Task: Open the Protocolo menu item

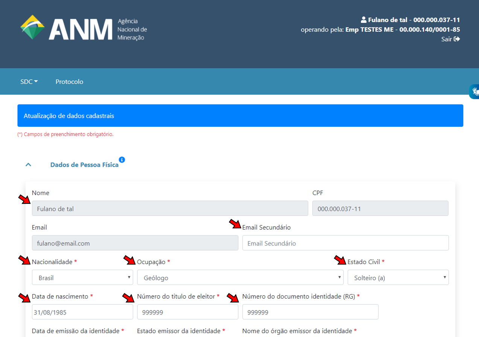Action: pos(69,82)
